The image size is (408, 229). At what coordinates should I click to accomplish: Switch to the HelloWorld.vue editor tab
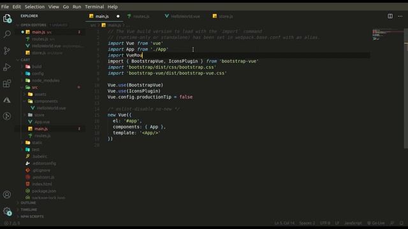(x=186, y=16)
